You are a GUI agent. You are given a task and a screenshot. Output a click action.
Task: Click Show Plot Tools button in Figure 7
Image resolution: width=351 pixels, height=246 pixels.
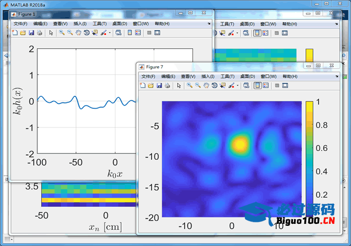coord(285,86)
